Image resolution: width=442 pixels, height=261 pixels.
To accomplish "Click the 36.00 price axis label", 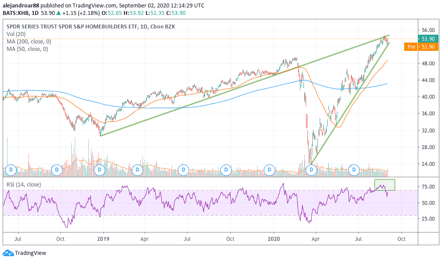I will [x=428, y=114].
